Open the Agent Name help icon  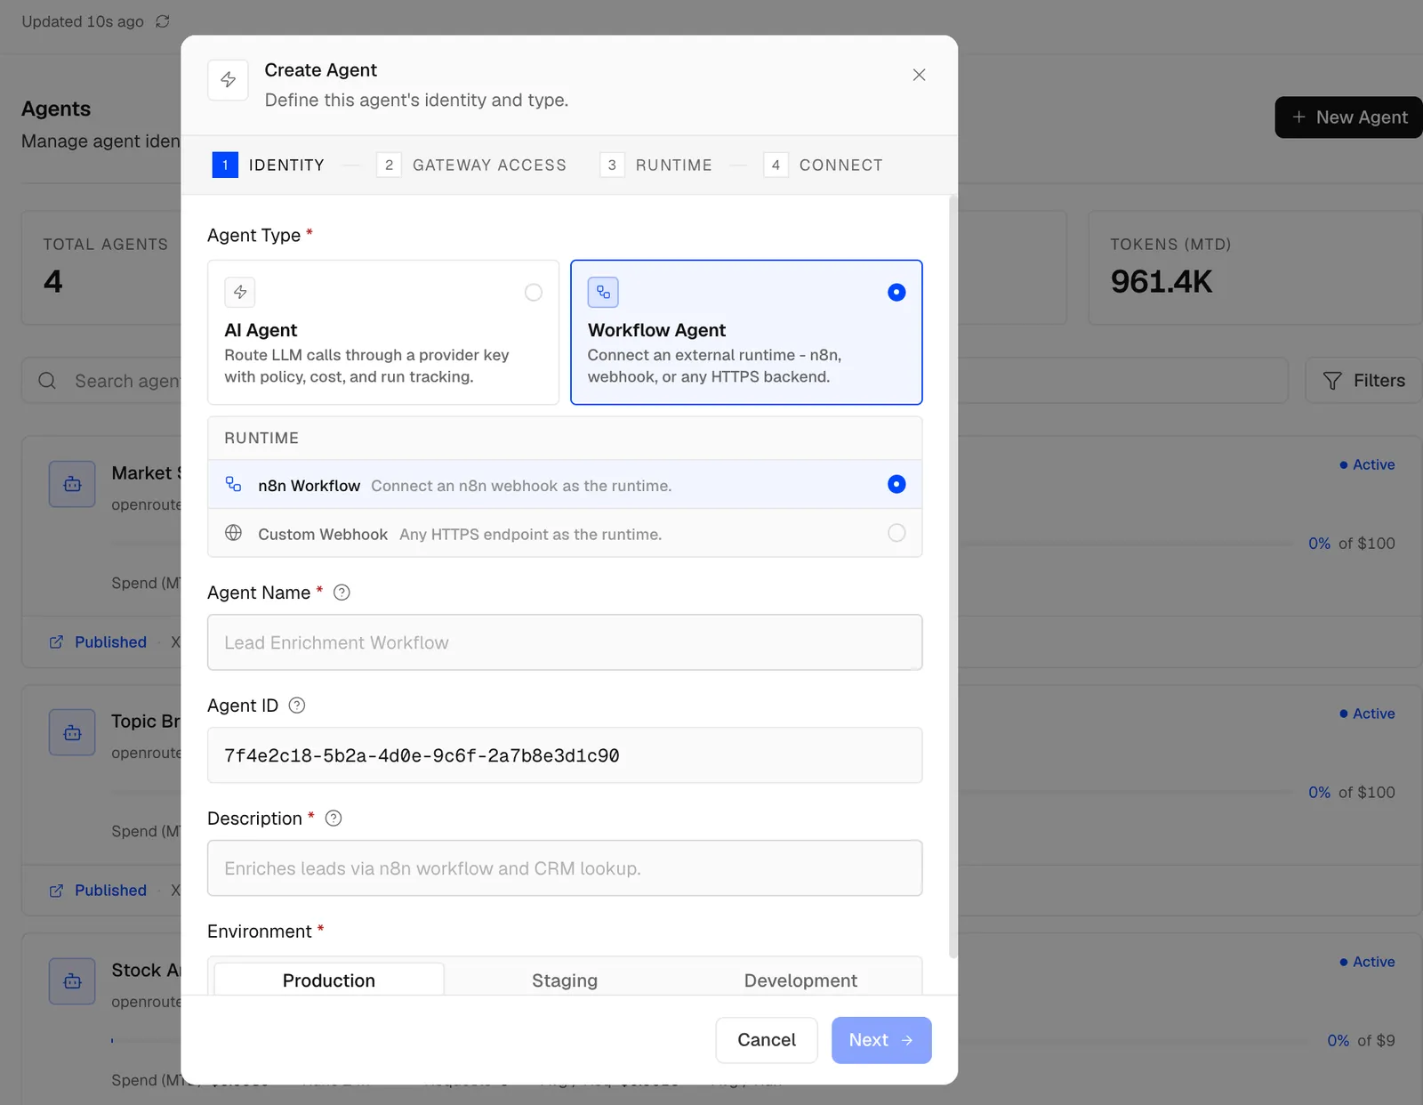(x=342, y=593)
